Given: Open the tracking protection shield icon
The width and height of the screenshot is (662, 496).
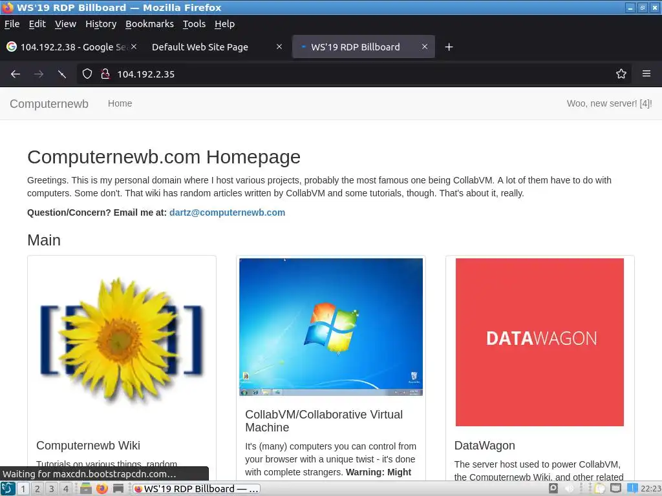Looking at the screenshot, I should [87, 74].
